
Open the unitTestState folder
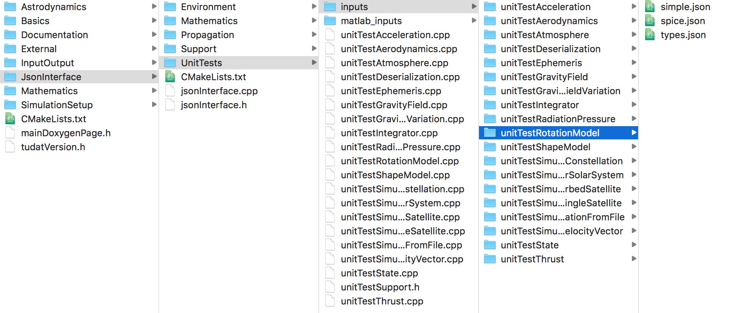click(529, 245)
